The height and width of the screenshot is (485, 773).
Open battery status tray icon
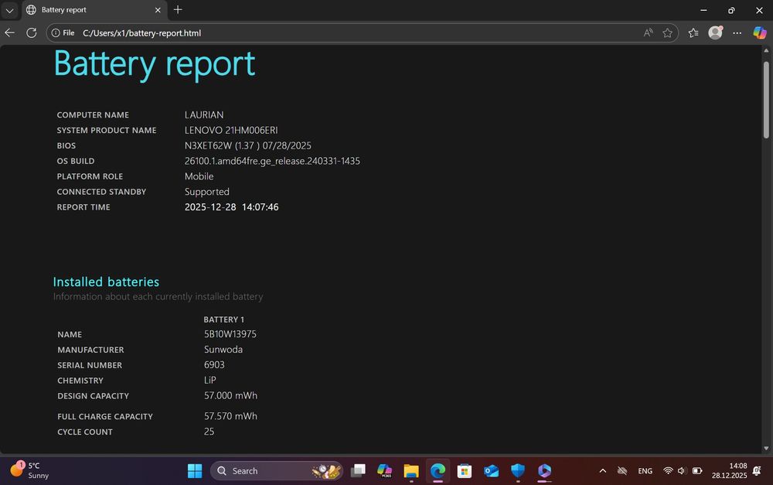click(x=697, y=471)
